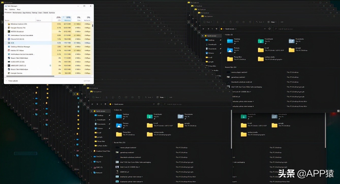
Task: Open the green Downloads folder in the front Explorer
Action: pos(150,116)
